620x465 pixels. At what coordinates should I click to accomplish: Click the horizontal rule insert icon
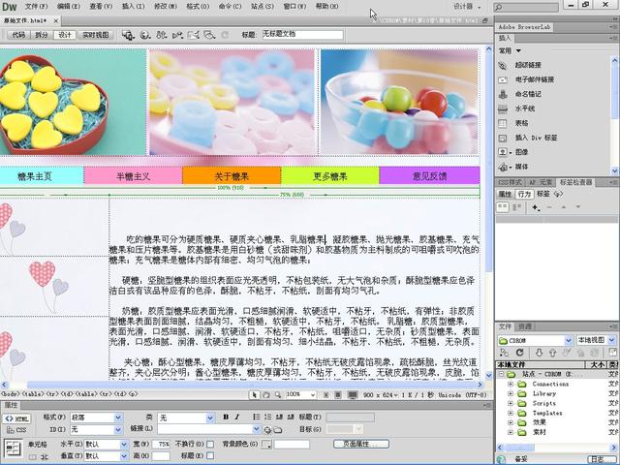tap(503, 108)
